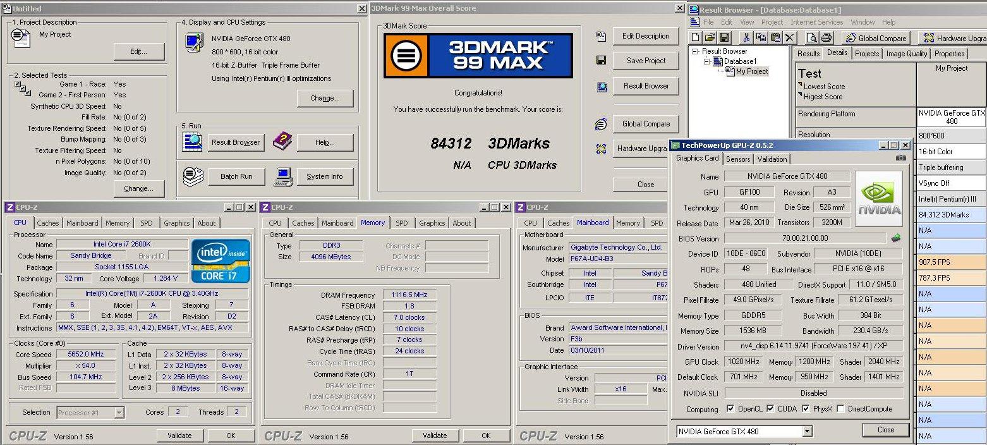This screenshot has width=987, height=445.
Task: Click the GPU Name field in GPU-Z
Action: pyautogui.click(x=787, y=176)
